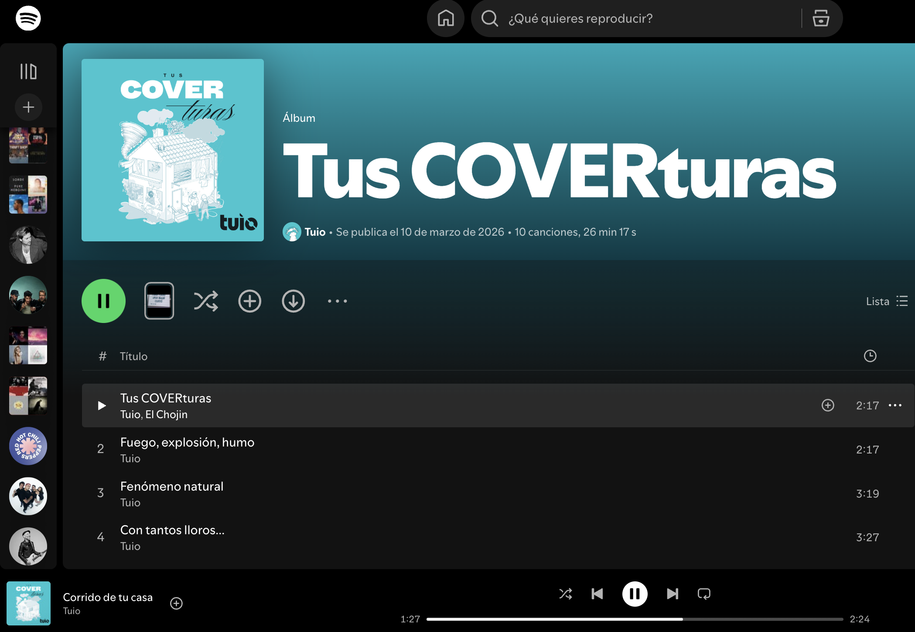Toggle shuffle in bottom player bar

point(566,594)
